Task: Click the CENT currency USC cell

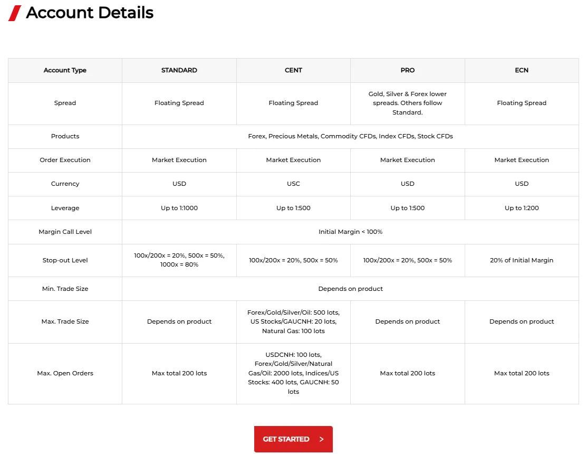Action: 293,184
